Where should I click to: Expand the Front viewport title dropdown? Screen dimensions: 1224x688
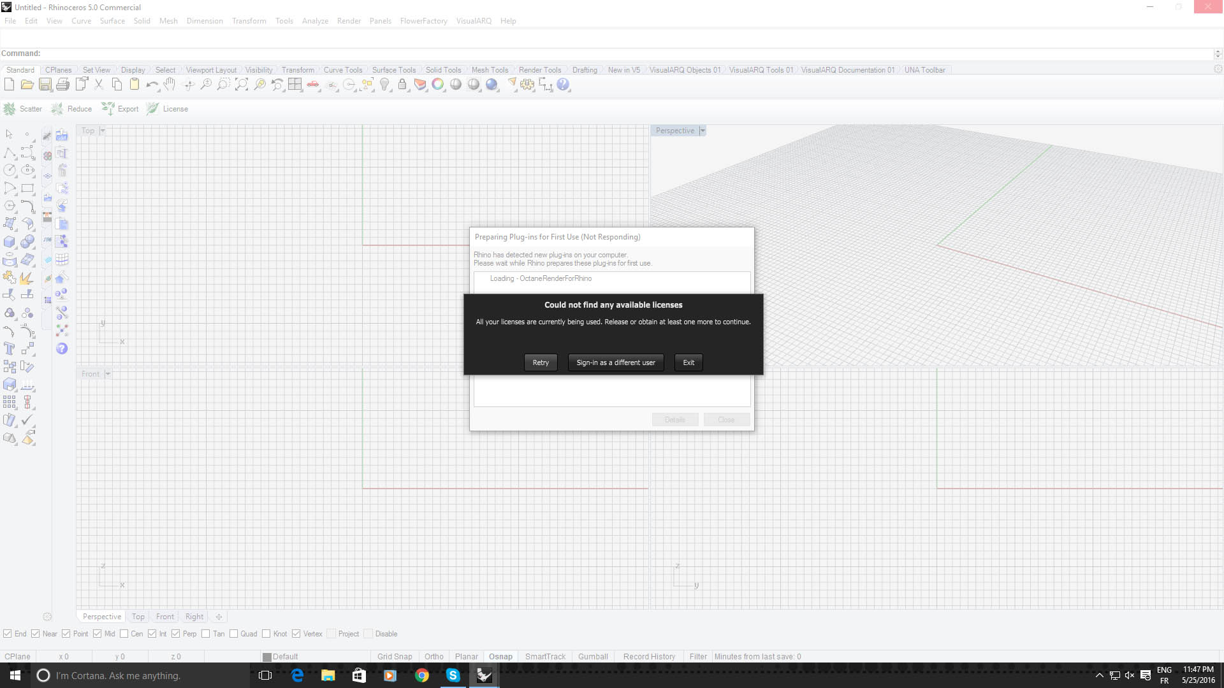pyautogui.click(x=108, y=374)
